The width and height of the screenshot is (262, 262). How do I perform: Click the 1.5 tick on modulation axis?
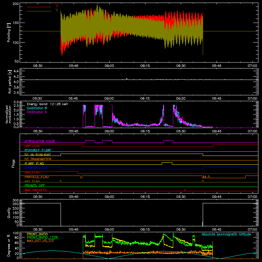[x=16, y=115]
